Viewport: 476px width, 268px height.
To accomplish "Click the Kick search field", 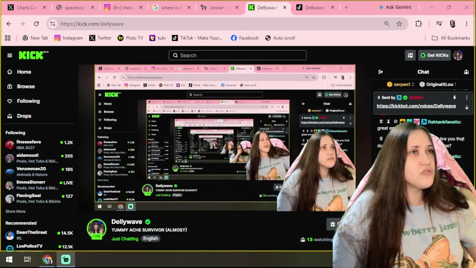I will point(238,55).
